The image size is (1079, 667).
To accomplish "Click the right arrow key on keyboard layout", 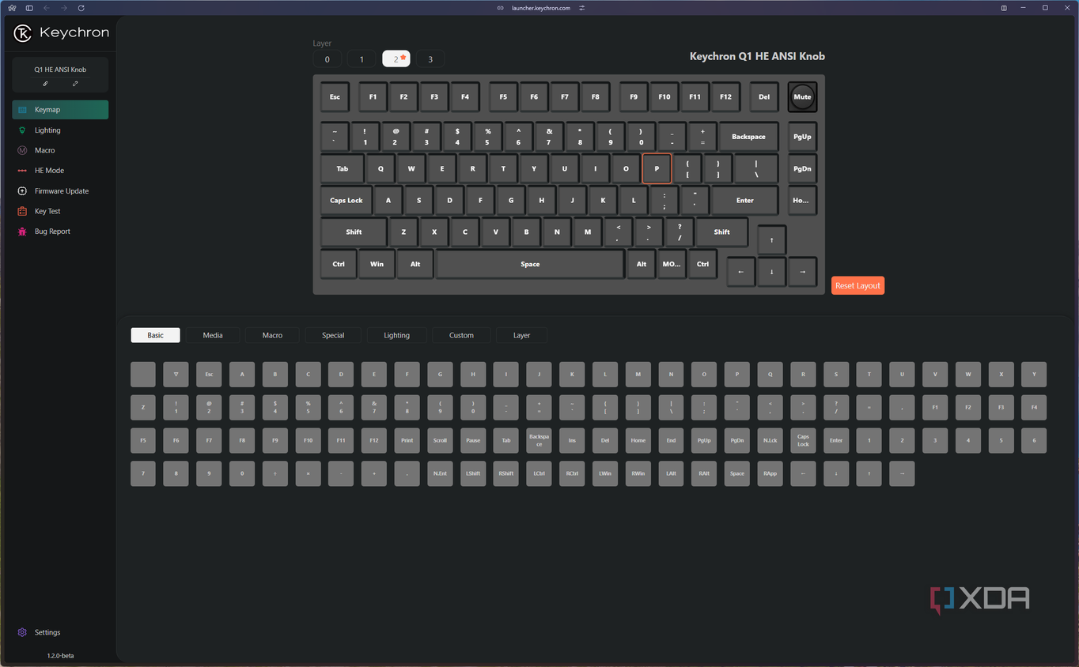I will (802, 271).
